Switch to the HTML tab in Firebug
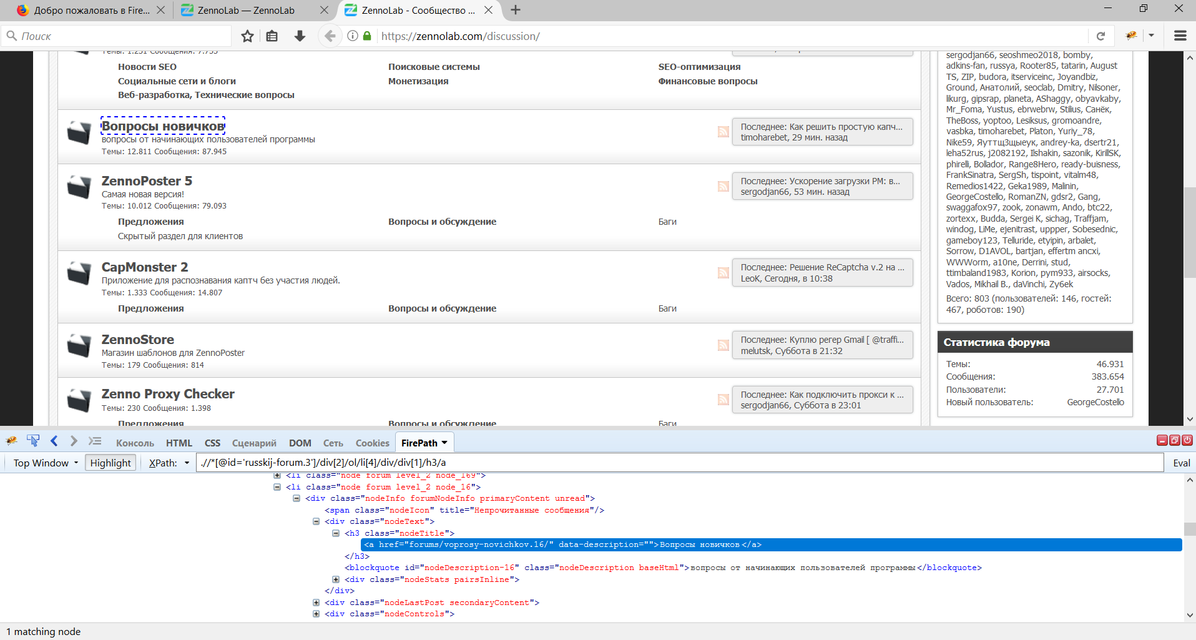The image size is (1196, 640). pos(179,443)
